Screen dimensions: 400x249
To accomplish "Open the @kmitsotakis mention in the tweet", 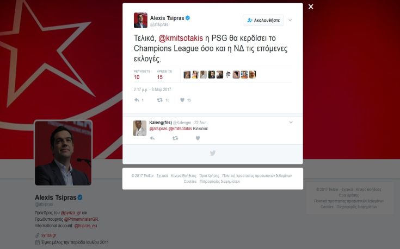I will [181, 38].
